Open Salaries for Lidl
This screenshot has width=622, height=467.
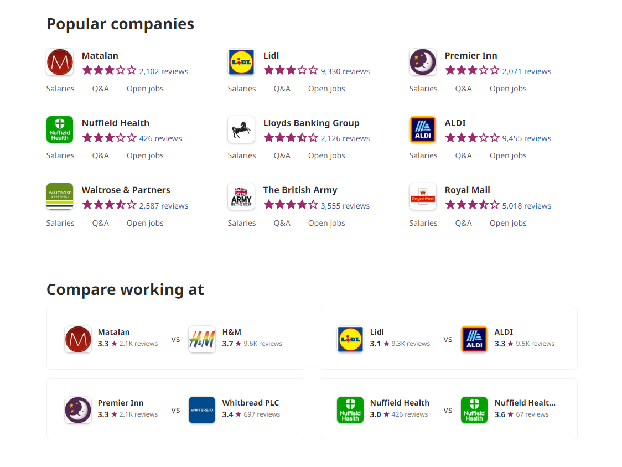242,89
